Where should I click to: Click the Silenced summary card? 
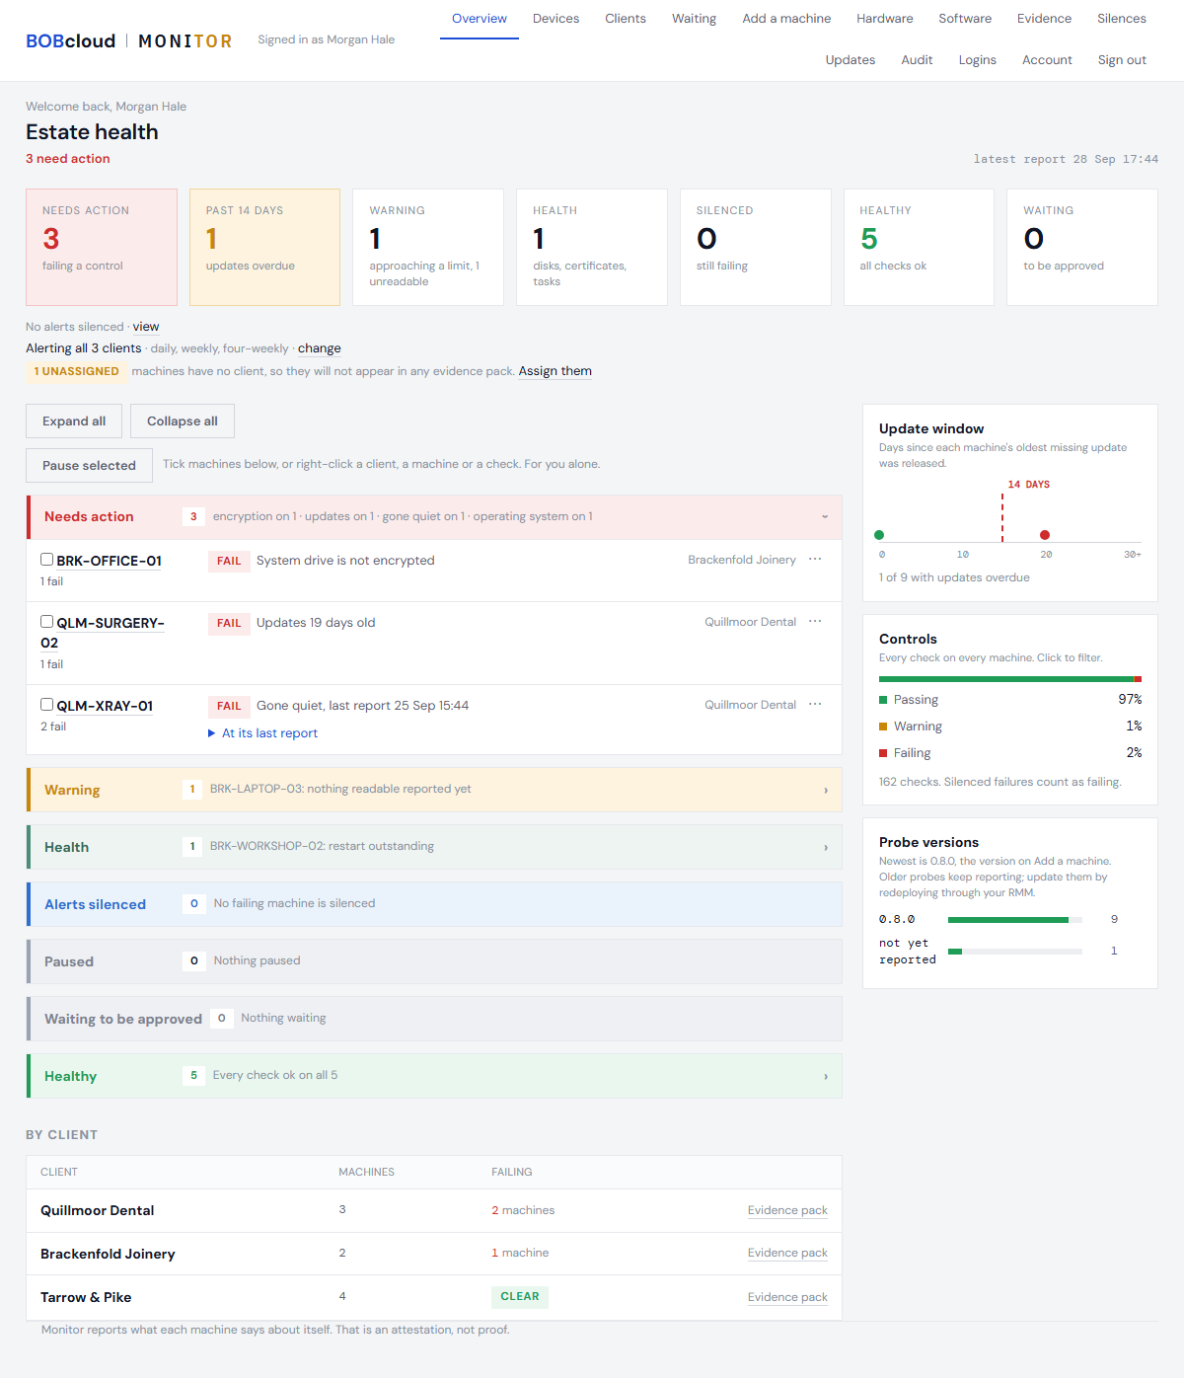[x=756, y=247]
